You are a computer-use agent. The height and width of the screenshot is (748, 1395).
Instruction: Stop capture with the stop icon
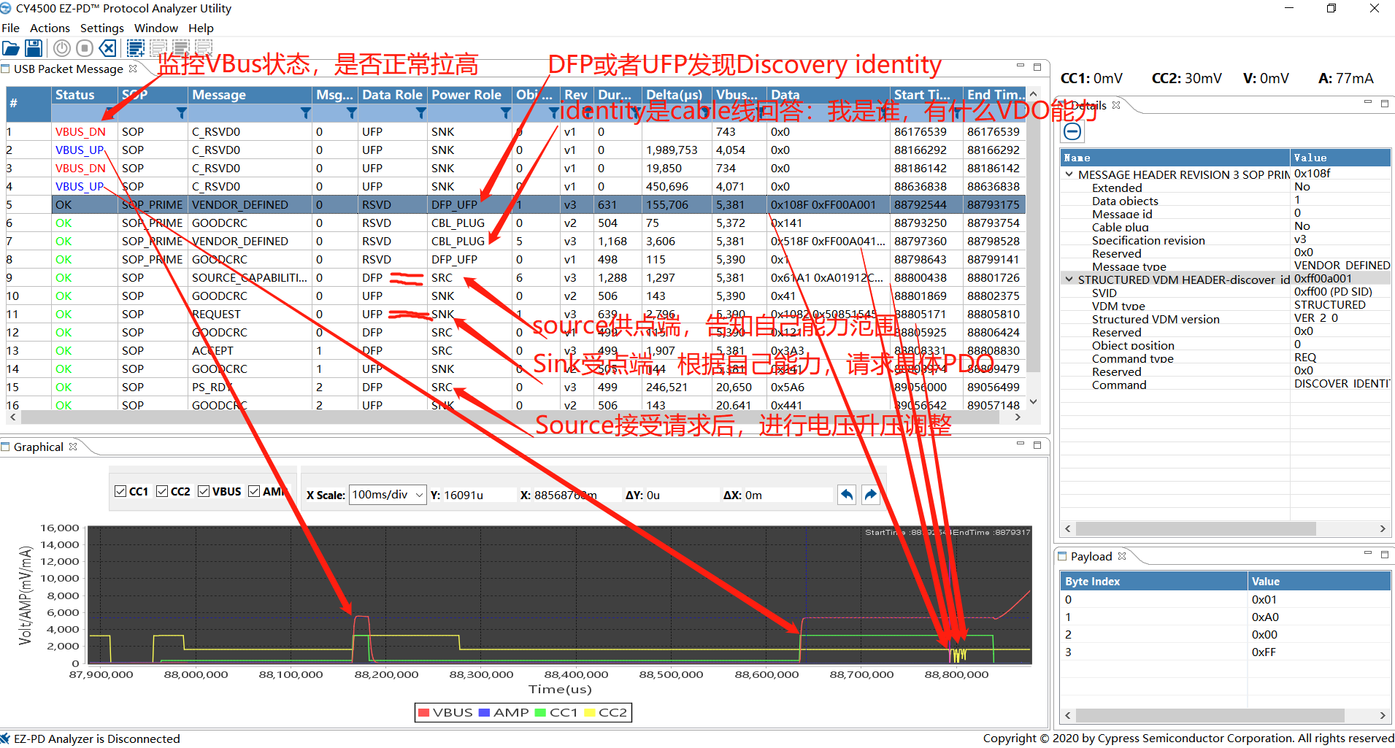(x=85, y=49)
